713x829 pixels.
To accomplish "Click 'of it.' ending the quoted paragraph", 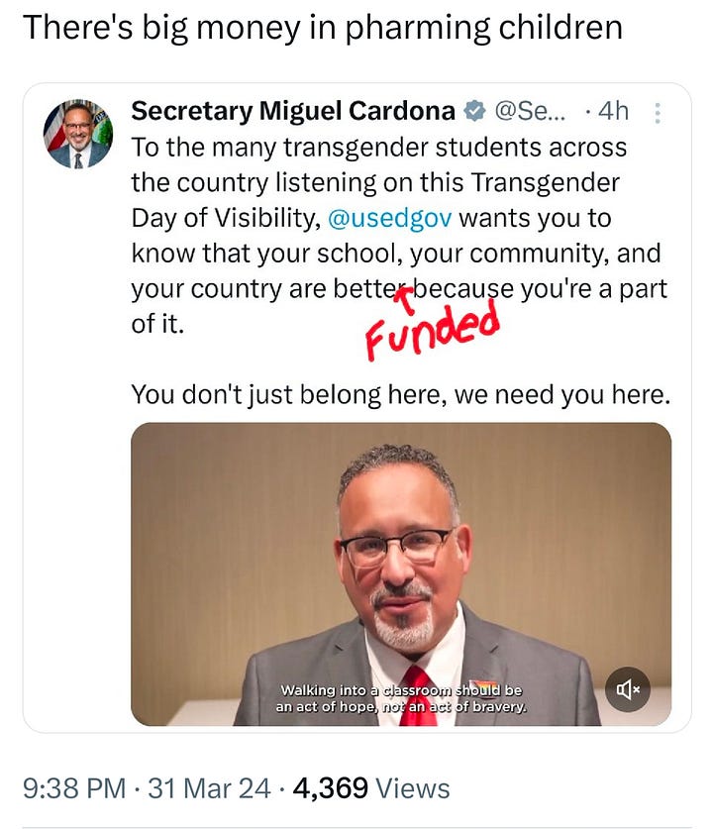I will [x=157, y=324].
